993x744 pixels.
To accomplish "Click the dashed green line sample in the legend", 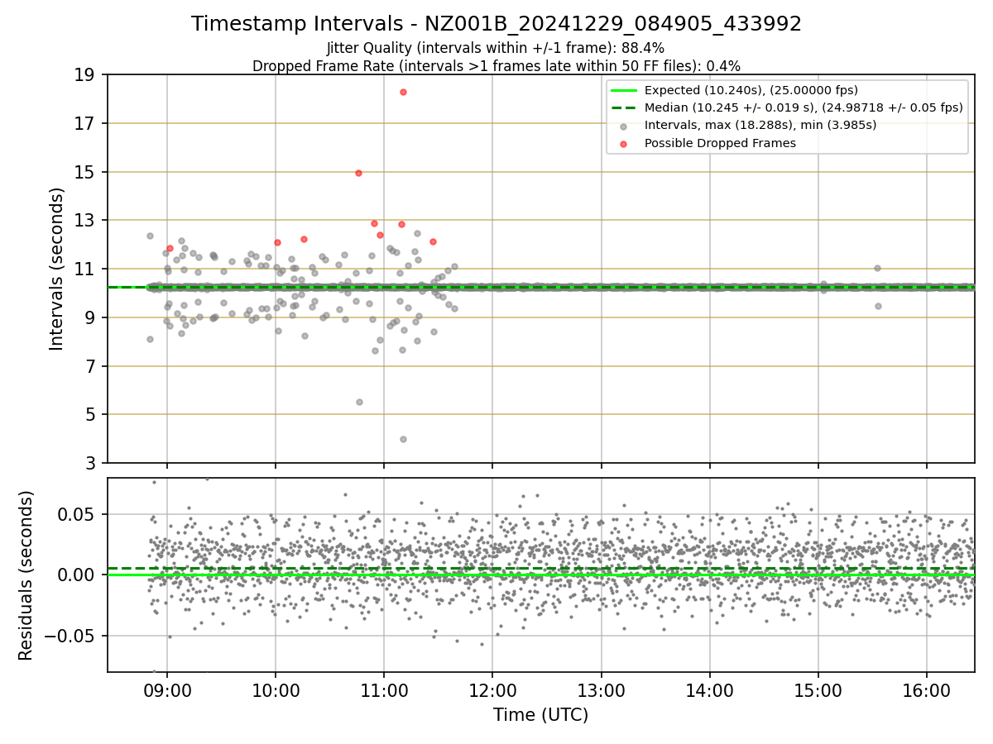I will click(624, 107).
